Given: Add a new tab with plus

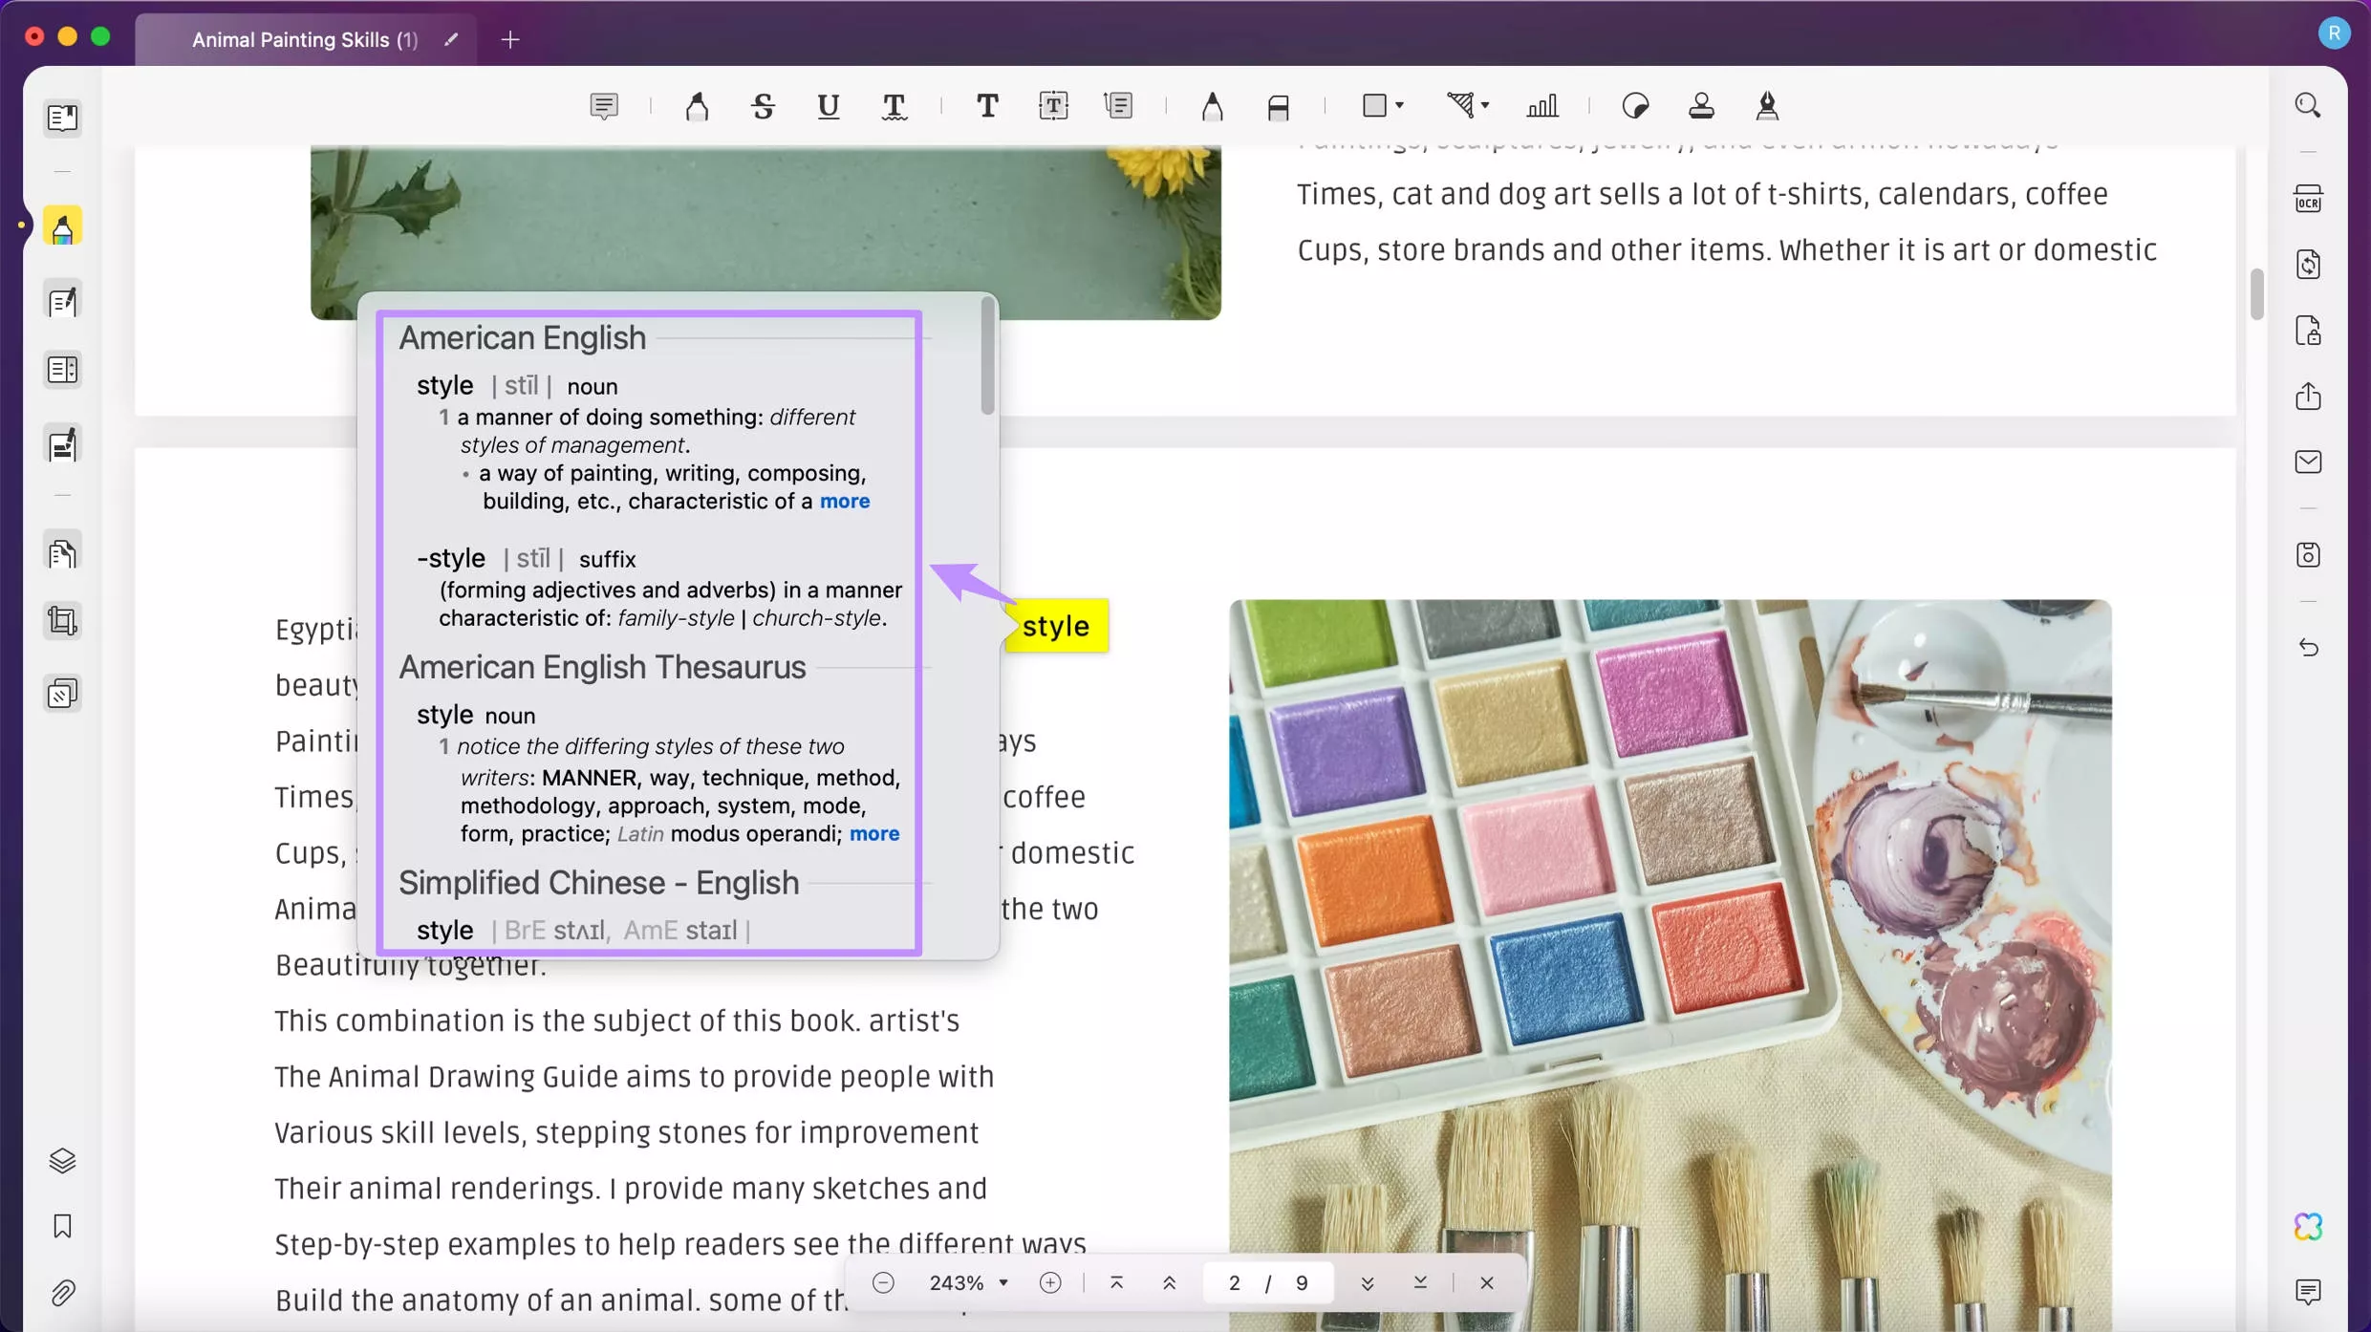Looking at the screenshot, I should 510,39.
